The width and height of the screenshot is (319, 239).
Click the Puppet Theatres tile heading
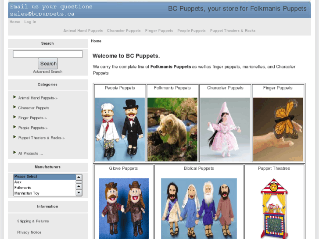tap(274, 168)
